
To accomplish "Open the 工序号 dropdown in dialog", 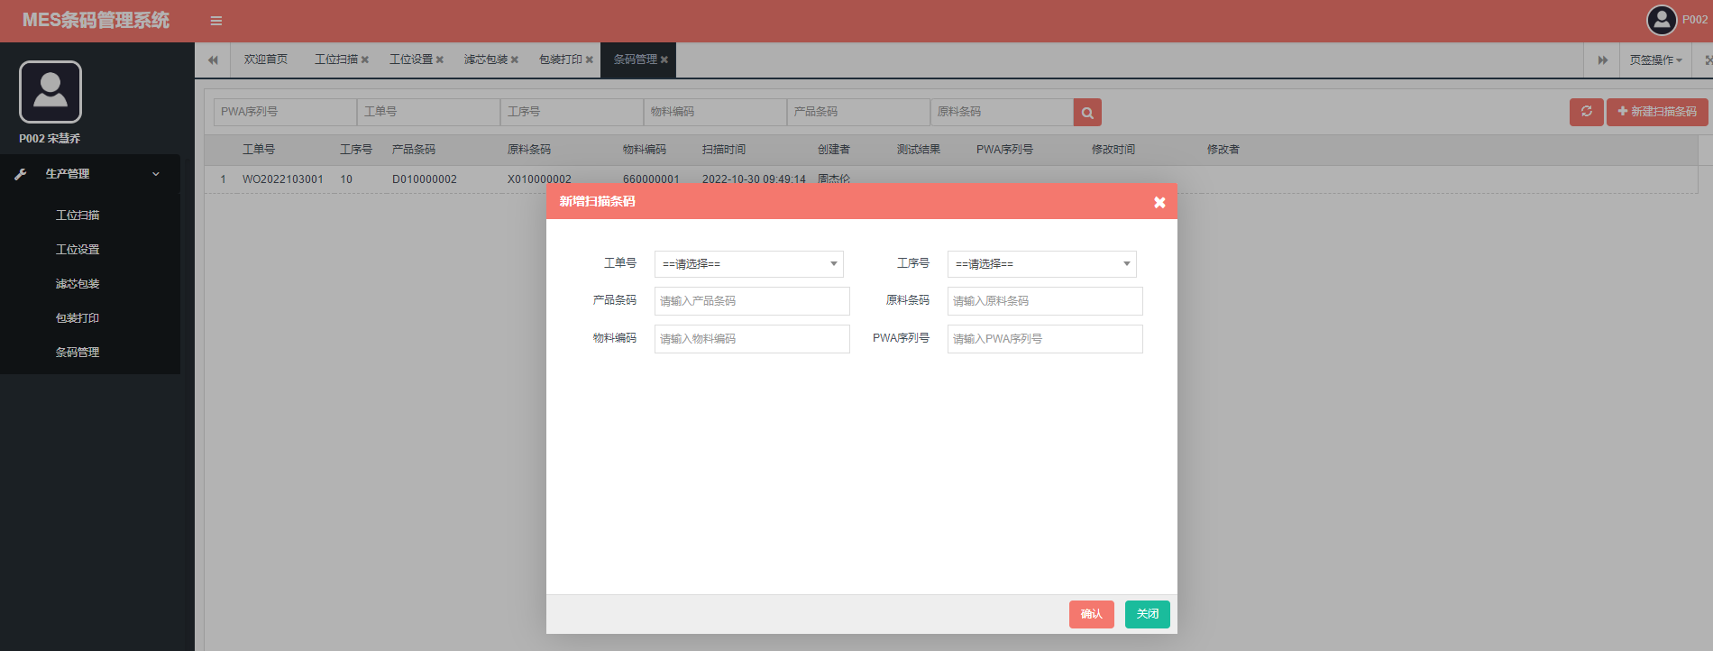I will coord(1041,264).
